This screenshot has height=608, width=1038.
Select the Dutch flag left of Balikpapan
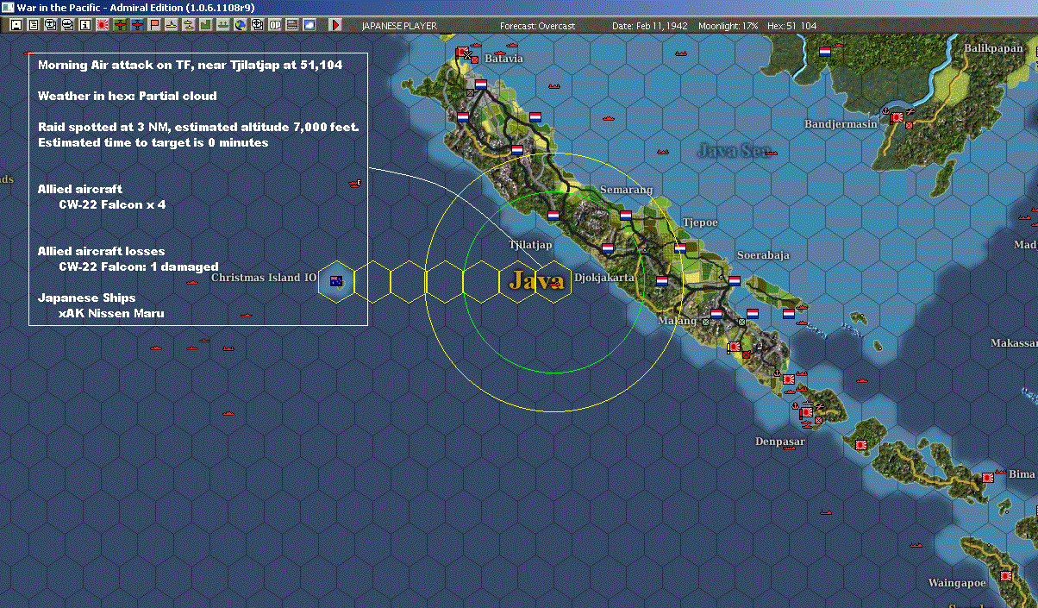pos(825,52)
